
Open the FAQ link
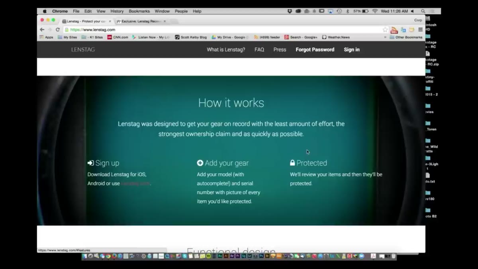[259, 50]
